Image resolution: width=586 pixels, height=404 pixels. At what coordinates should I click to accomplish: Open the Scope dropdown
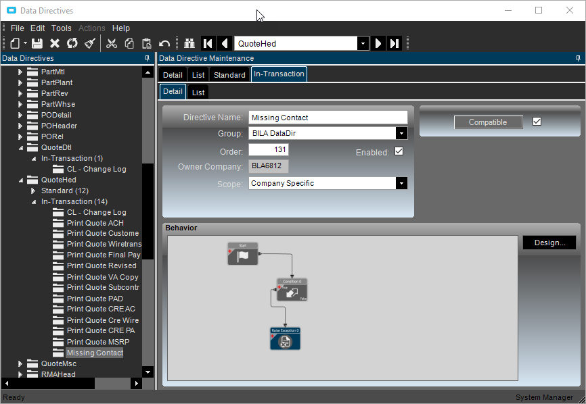coord(401,183)
